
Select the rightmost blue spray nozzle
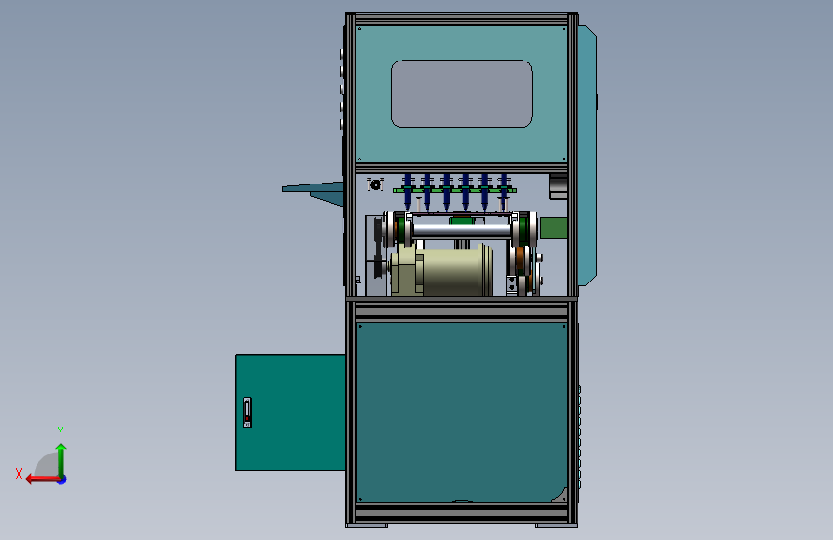coord(503,191)
